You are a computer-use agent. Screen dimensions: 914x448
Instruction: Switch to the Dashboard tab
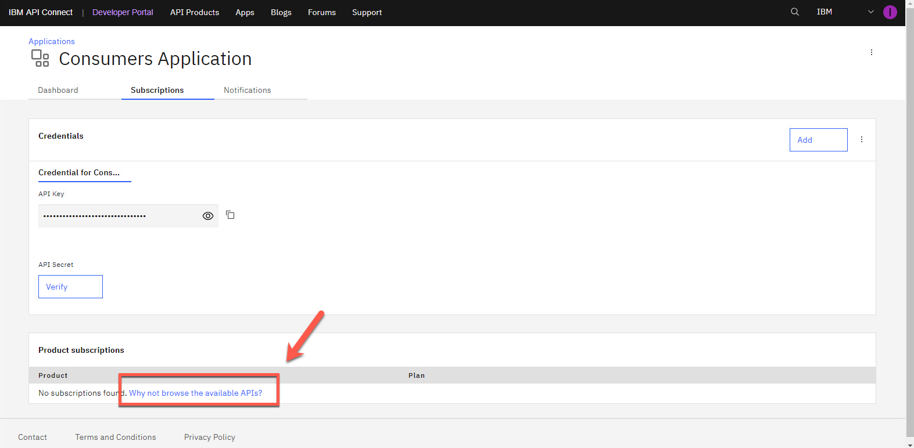pos(58,90)
